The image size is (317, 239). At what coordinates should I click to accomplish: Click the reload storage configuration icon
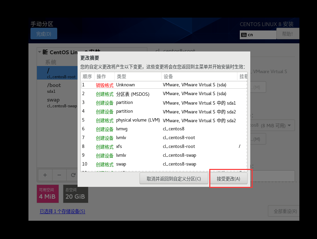[73, 175]
